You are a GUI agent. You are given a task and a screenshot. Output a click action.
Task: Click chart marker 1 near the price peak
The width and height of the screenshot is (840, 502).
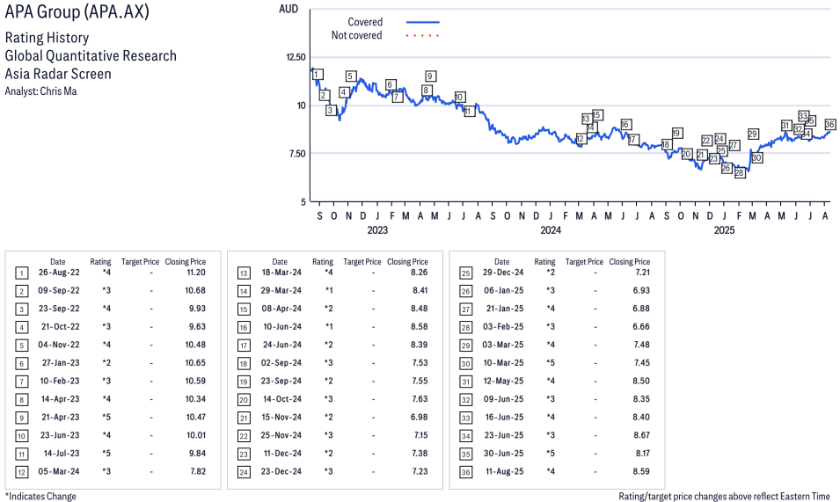point(318,75)
